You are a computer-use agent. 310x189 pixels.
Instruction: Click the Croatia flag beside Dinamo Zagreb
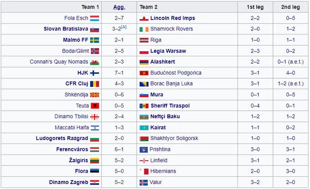pos(95,182)
